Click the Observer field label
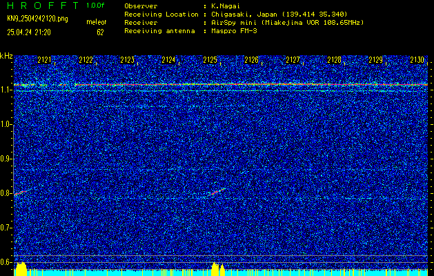This screenshot has height=276, width=434. [141, 6]
